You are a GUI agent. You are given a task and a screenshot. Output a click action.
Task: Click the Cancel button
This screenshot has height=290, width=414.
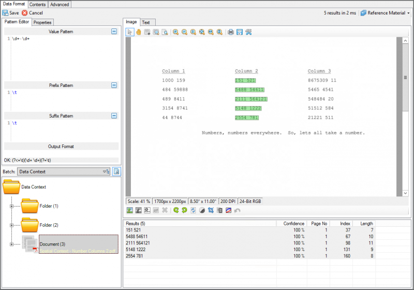32,12
